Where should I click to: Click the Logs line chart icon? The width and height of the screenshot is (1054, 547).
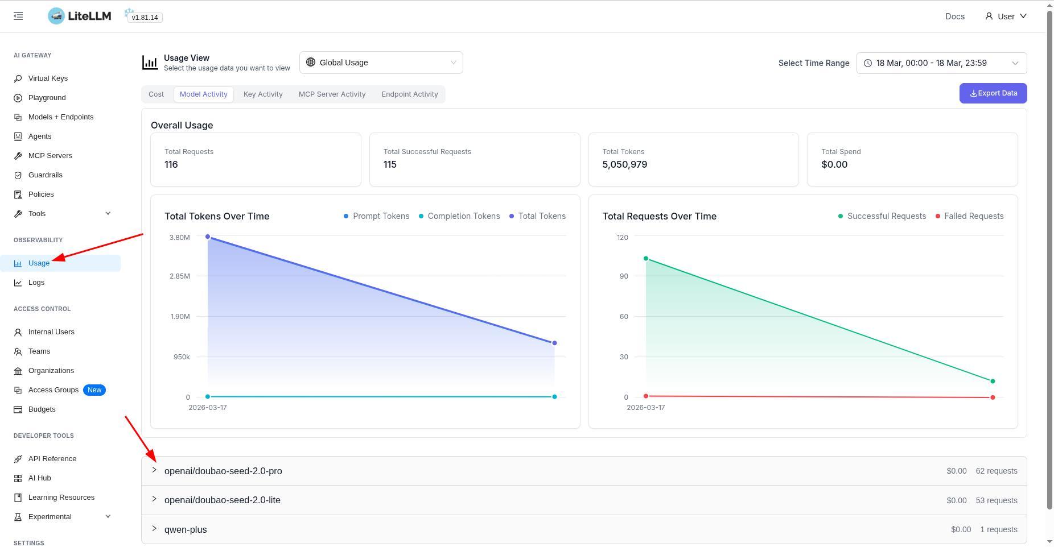click(x=18, y=283)
